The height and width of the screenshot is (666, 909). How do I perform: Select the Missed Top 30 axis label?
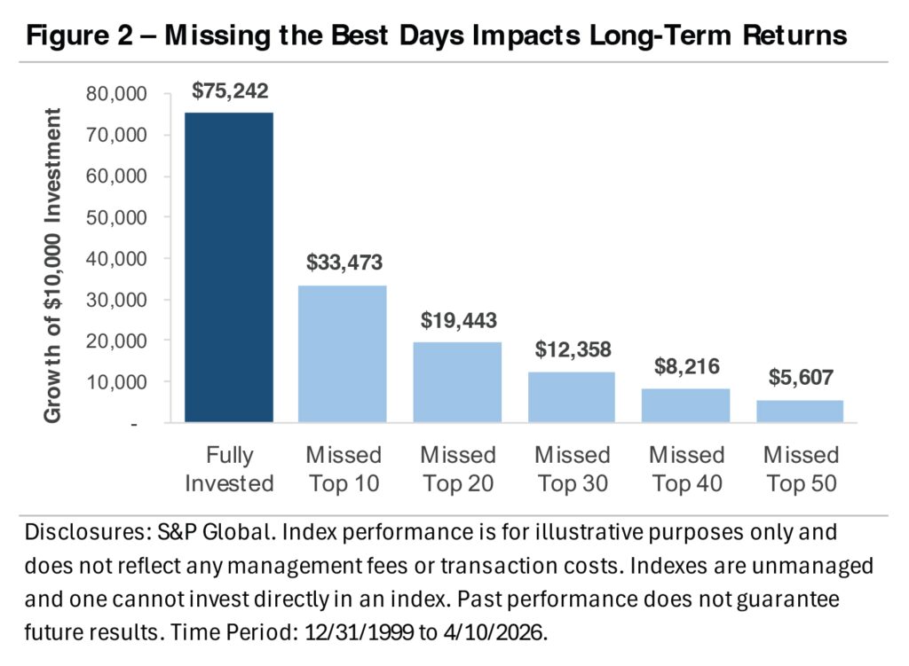click(572, 469)
